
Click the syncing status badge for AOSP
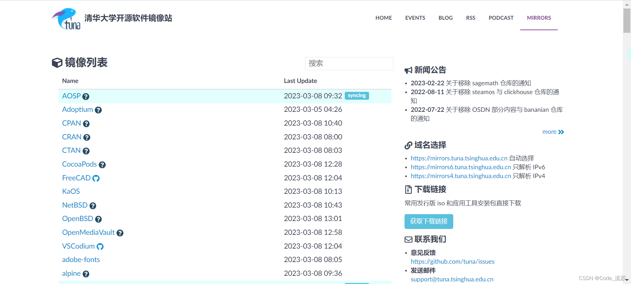[357, 95]
